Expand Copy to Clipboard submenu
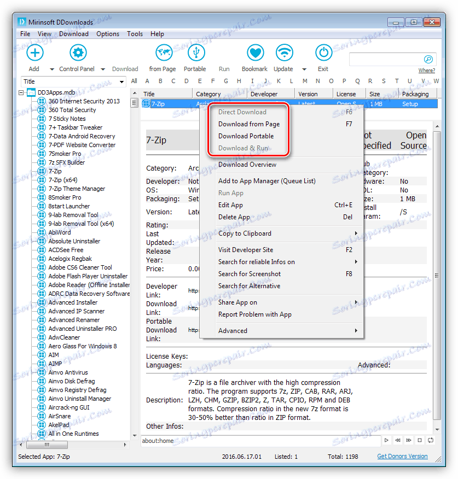458x479 pixels. pyautogui.click(x=356, y=233)
